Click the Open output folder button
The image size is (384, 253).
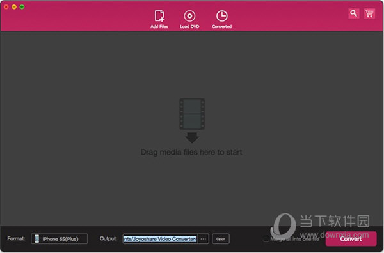221,239
